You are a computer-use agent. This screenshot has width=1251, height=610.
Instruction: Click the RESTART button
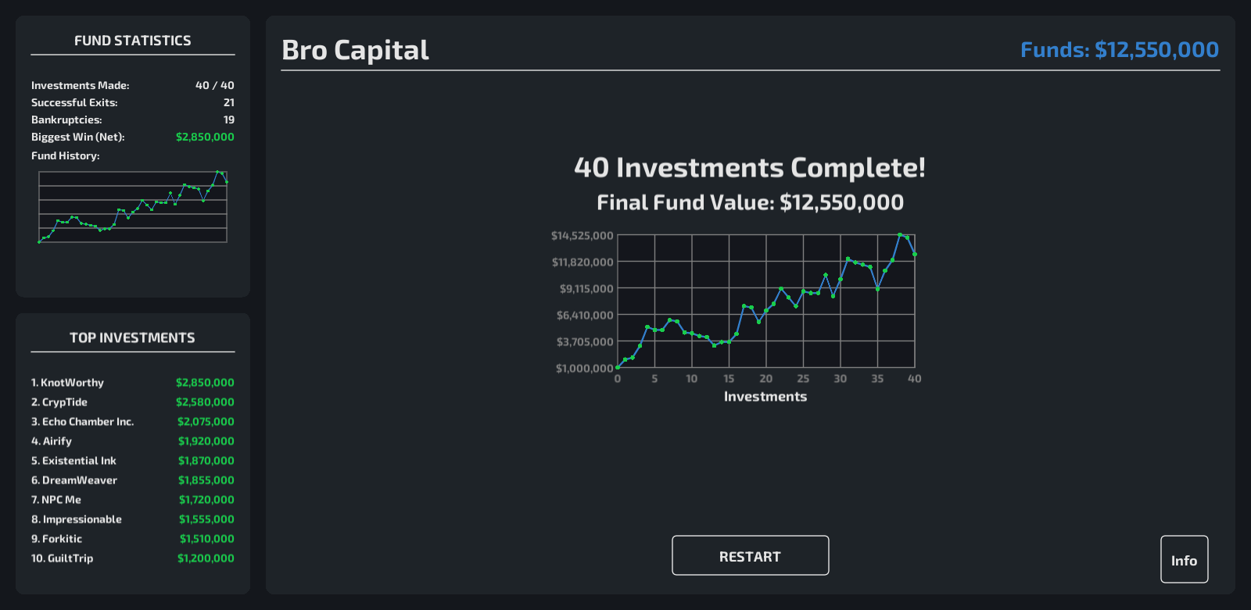tap(750, 555)
